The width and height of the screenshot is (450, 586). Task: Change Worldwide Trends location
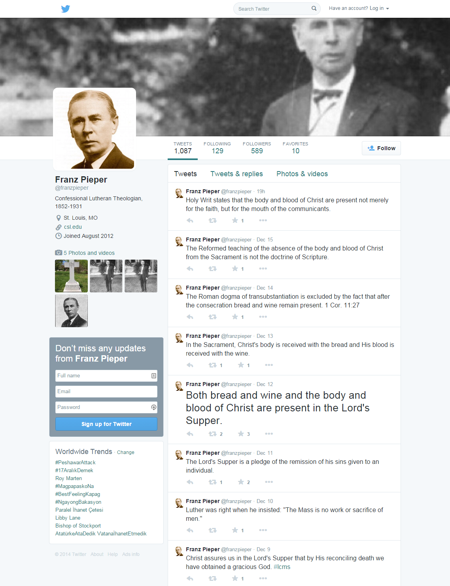pos(126,452)
